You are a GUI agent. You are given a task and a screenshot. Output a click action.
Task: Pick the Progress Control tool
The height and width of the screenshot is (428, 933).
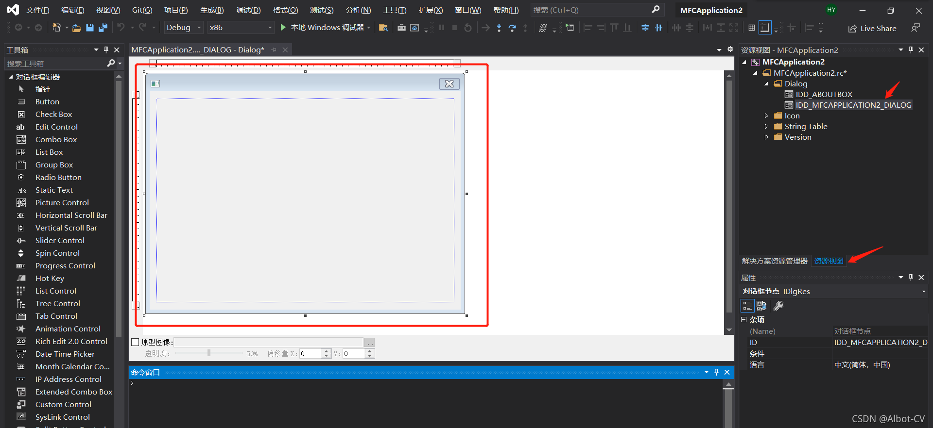click(65, 265)
